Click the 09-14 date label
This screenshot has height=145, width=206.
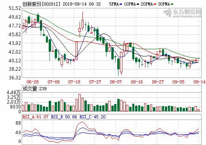click(x=199, y=82)
